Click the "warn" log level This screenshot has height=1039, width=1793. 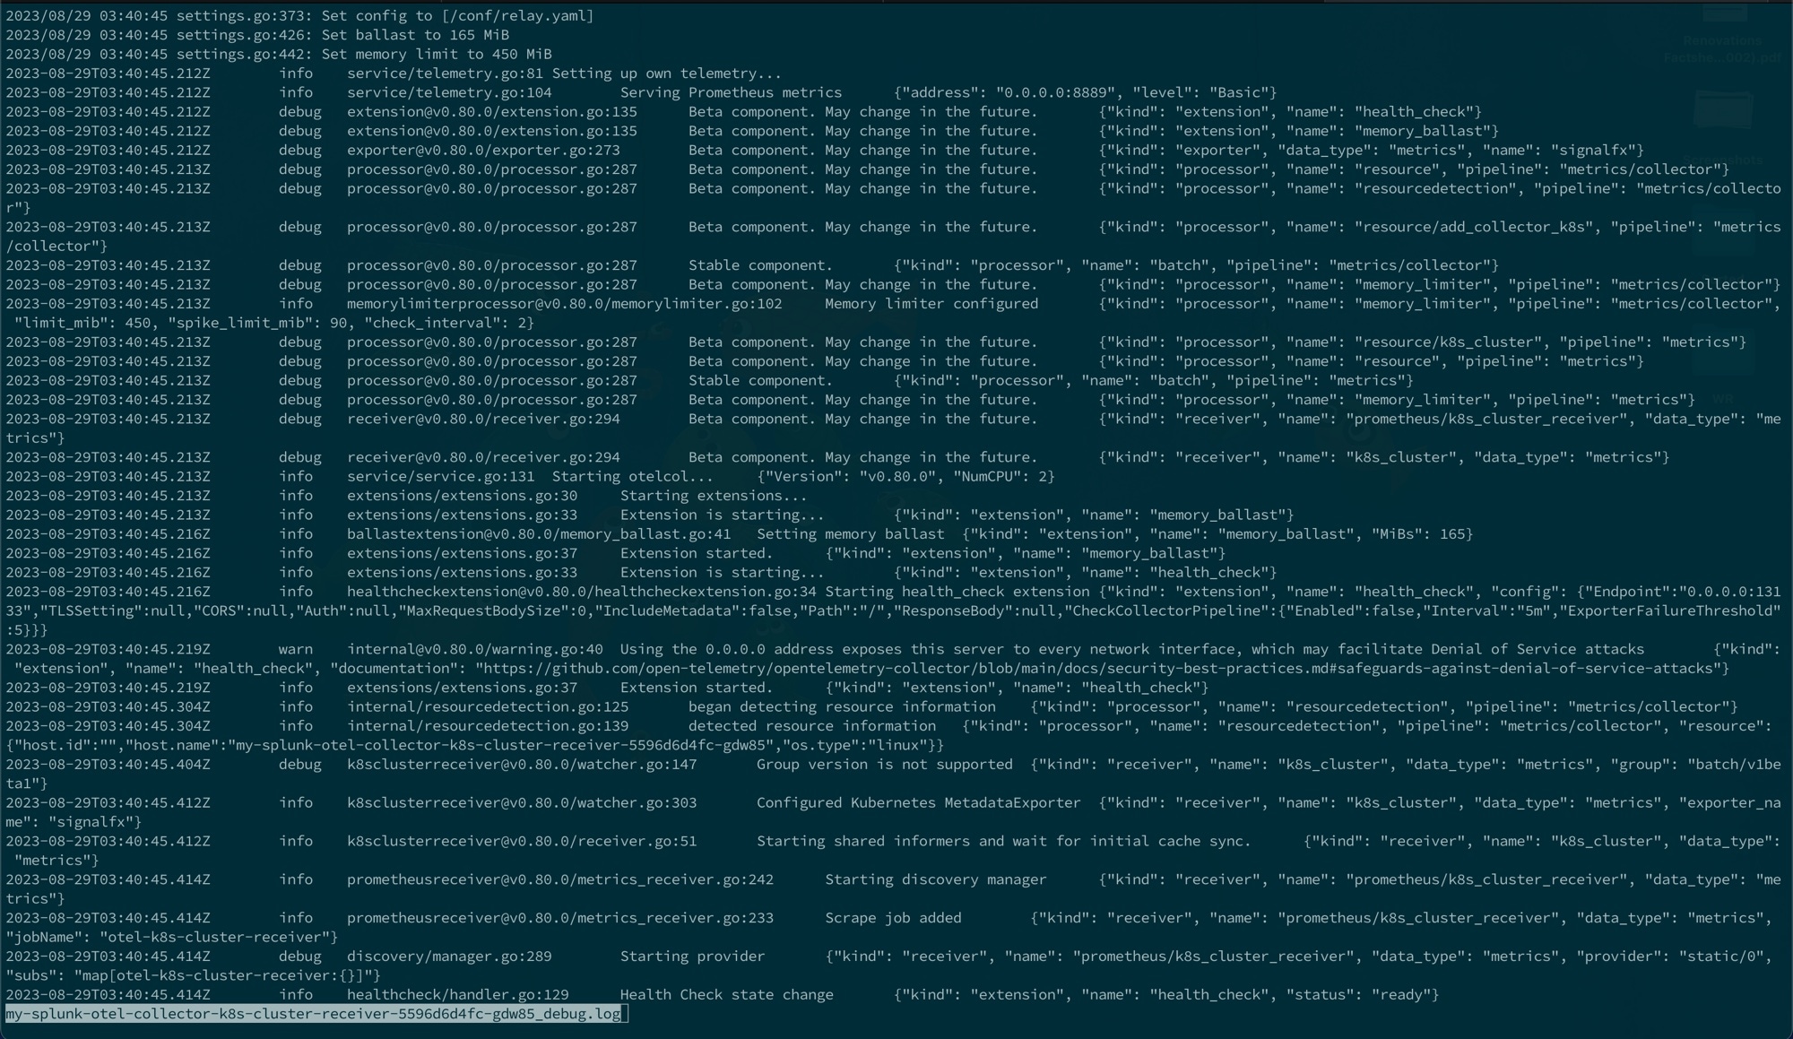point(296,650)
